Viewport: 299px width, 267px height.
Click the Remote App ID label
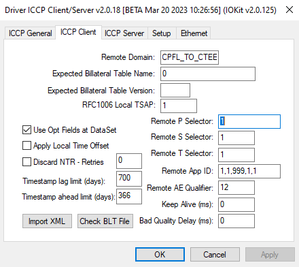(188, 171)
